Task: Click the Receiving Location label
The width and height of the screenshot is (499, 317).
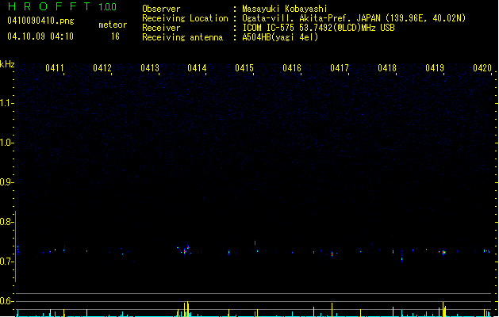Action: click(185, 18)
